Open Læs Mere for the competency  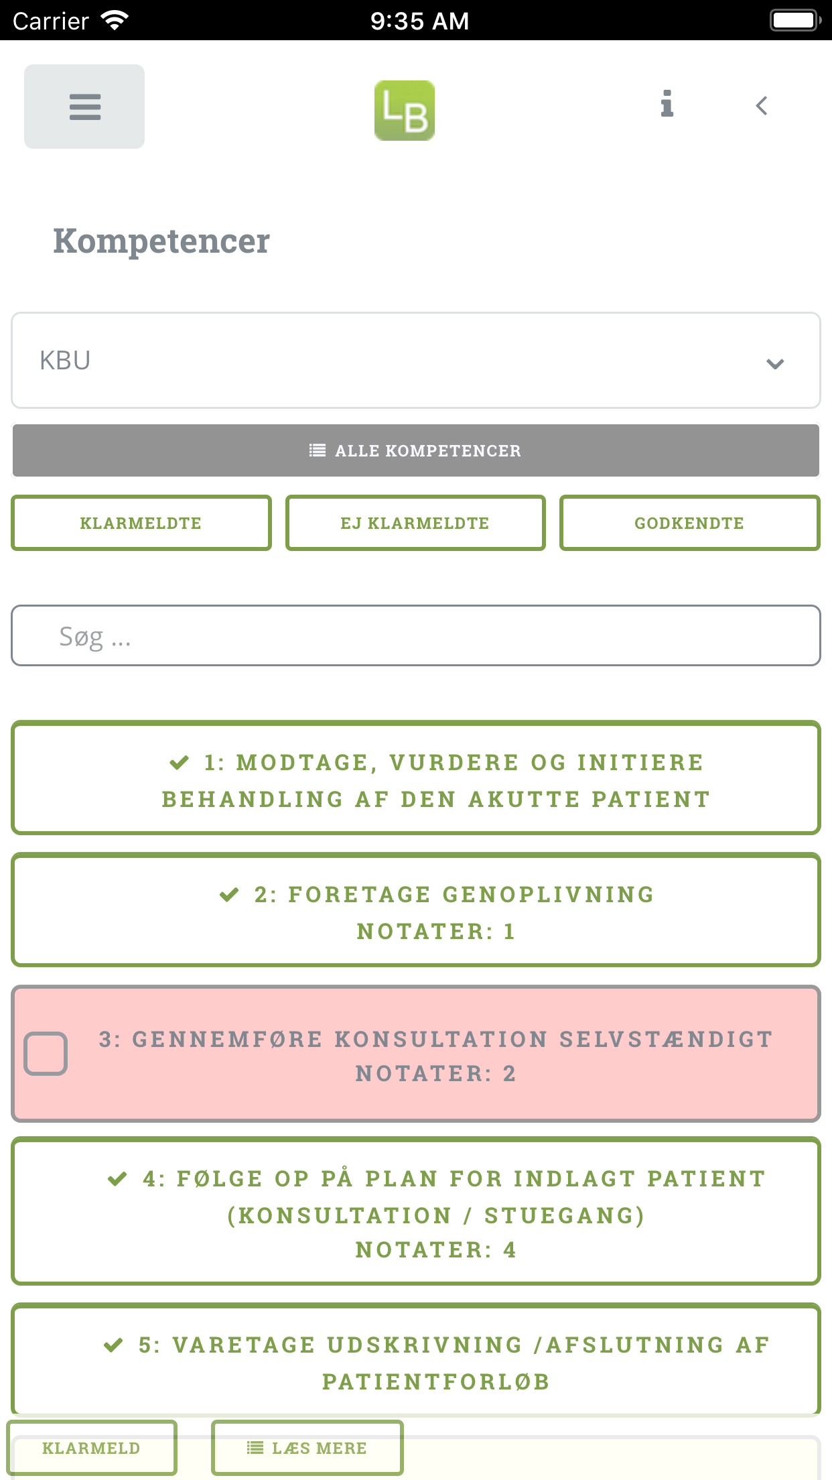pyautogui.click(x=307, y=1447)
